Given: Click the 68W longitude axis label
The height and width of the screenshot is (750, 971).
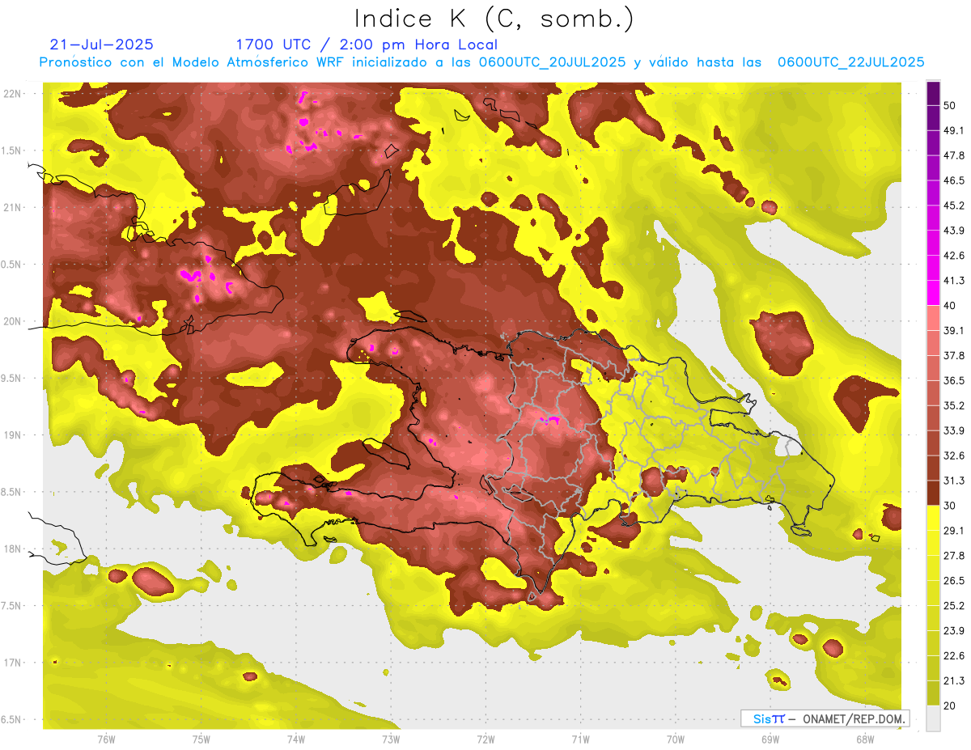Looking at the screenshot, I should [x=864, y=739].
